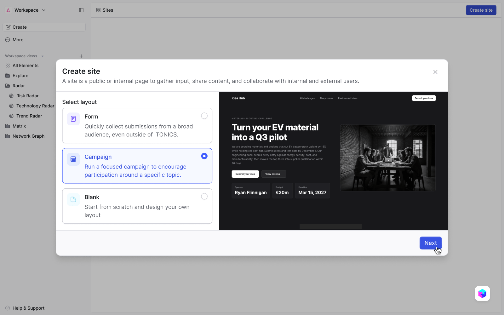The image size is (504, 315).
Task: Click the Matrix folder icon
Action: click(8, 126)
